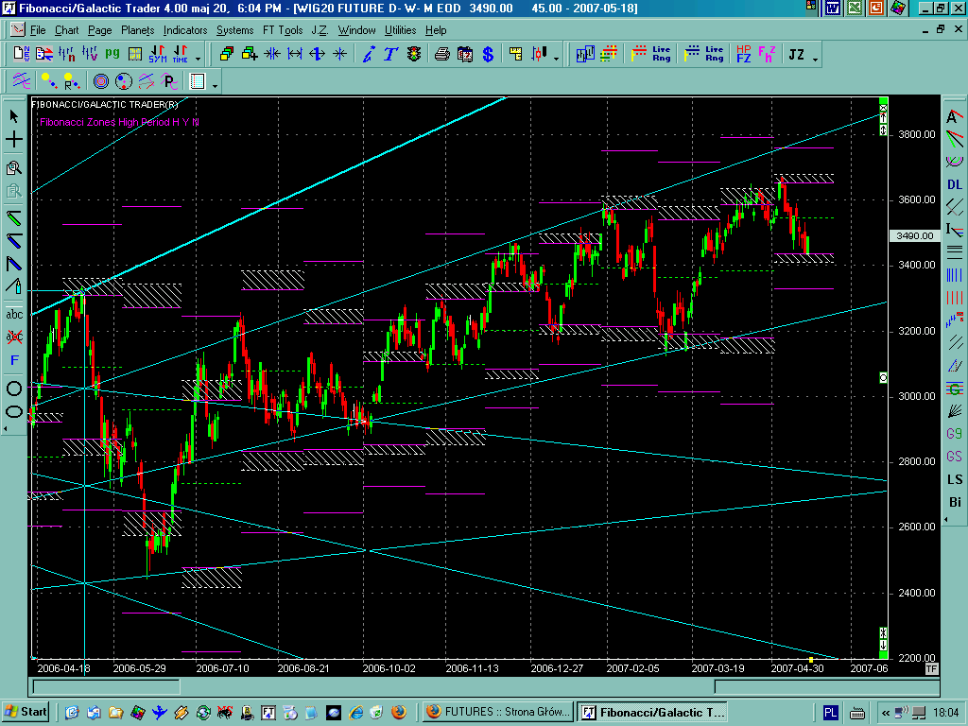This screenshot has width=968, height=726.
Task: Pick the blue F Fibonacci tool
Action: [x=14, y=360]
